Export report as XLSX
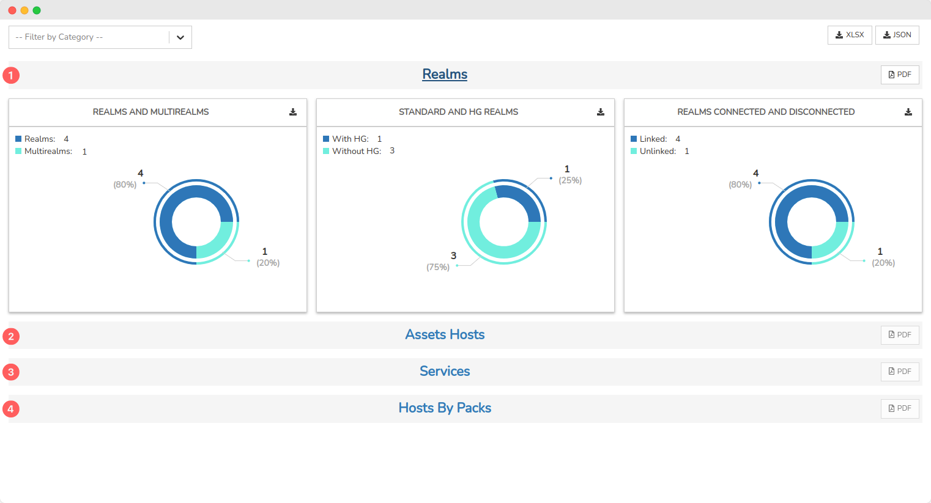The height and width of the screenshot is (503, 931). 850,35
